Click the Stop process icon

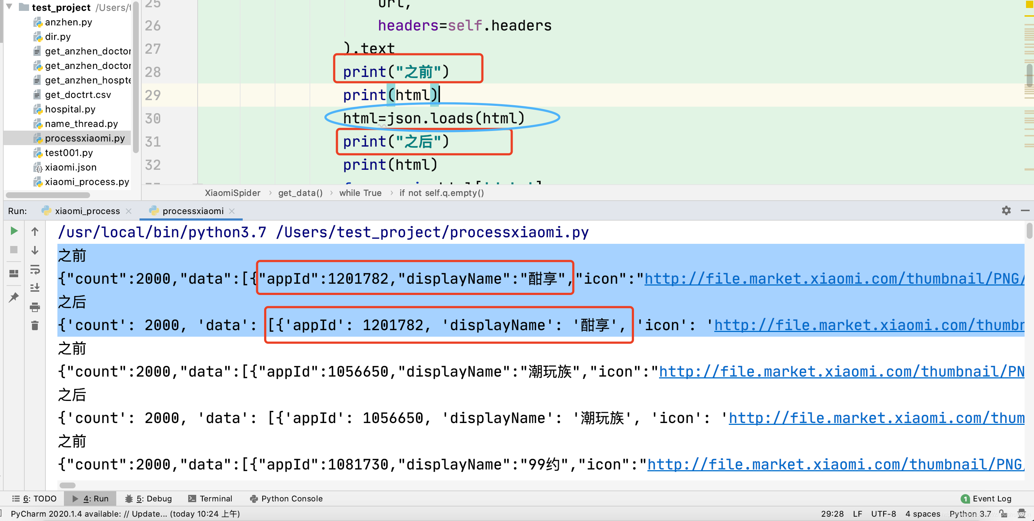[14, 249]
